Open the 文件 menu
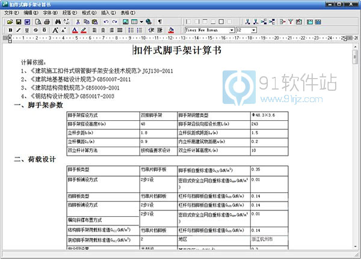The height and width of the screenshot is (259, 361). [x=11, y=13]
